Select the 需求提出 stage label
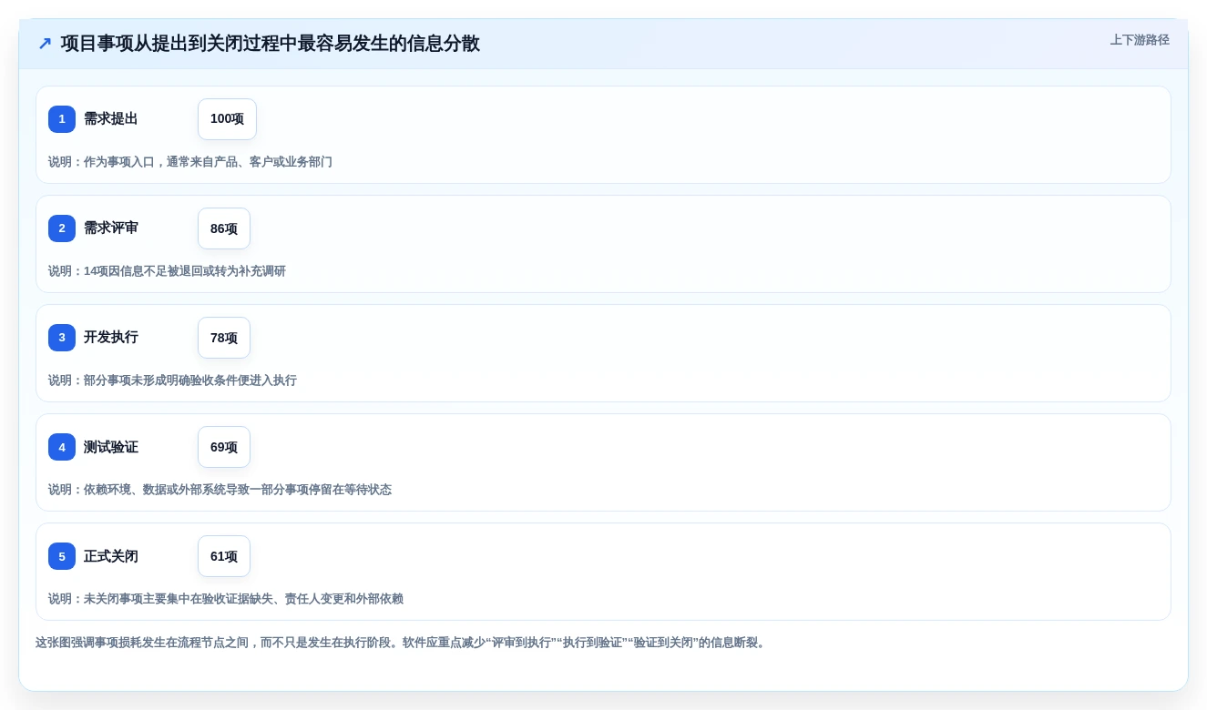 tap(111, 119)
